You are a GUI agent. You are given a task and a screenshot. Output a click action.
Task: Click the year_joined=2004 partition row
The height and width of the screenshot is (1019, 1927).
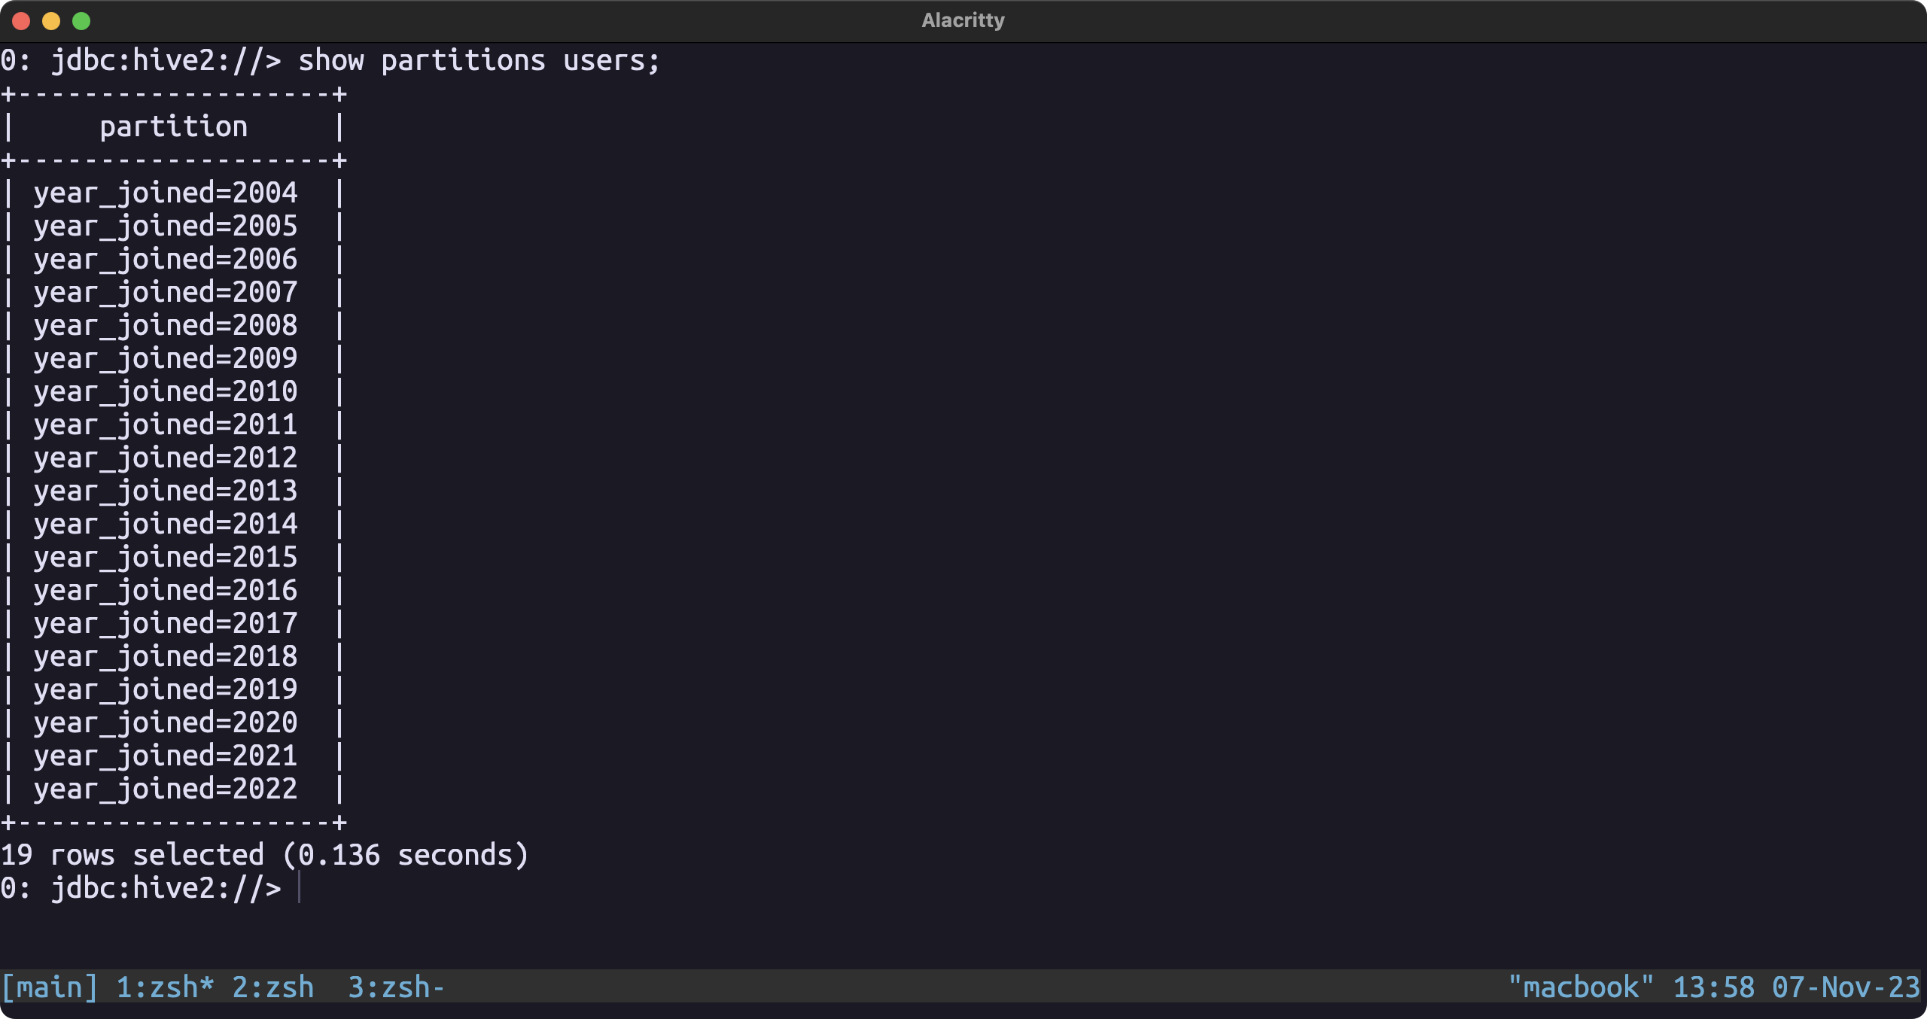click(x=166, y=193)
